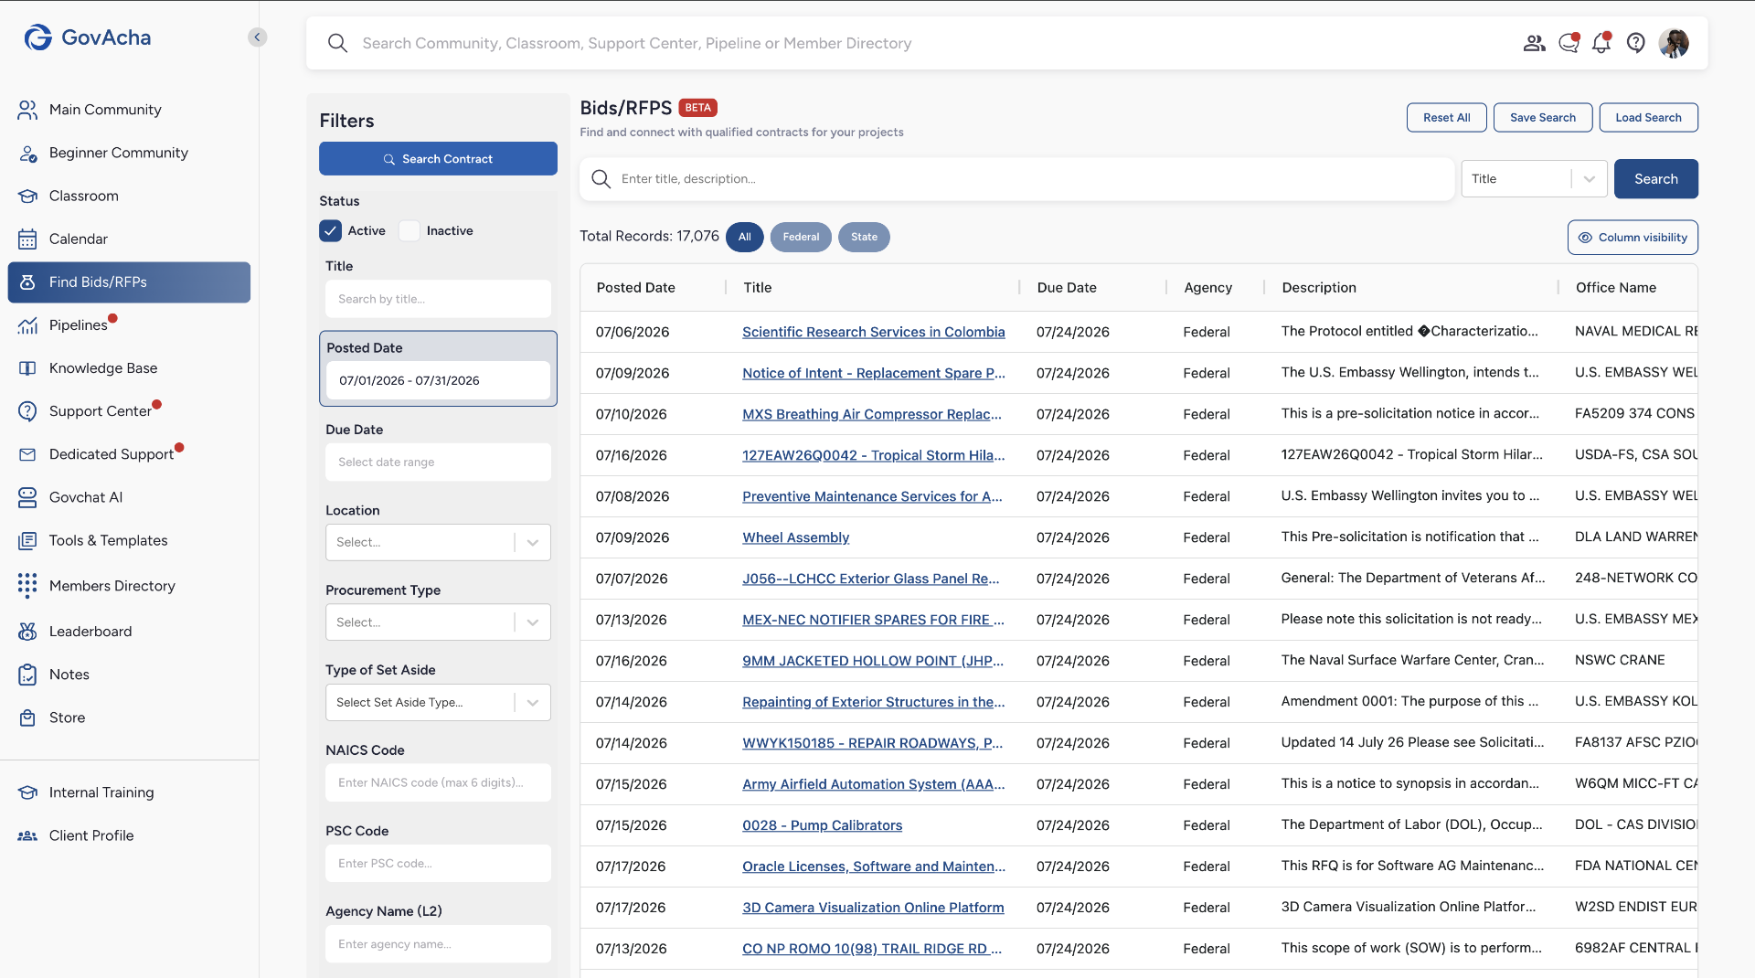Click the Dedicated Support envelope icon

[27, 454]
